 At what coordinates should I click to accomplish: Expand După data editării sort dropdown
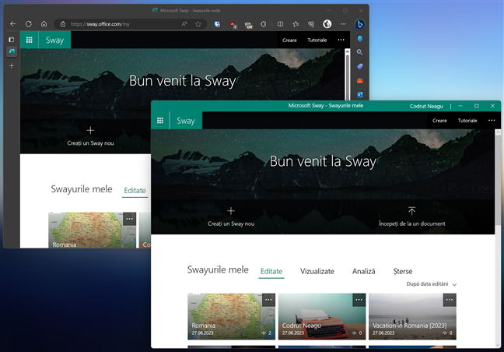432,284
